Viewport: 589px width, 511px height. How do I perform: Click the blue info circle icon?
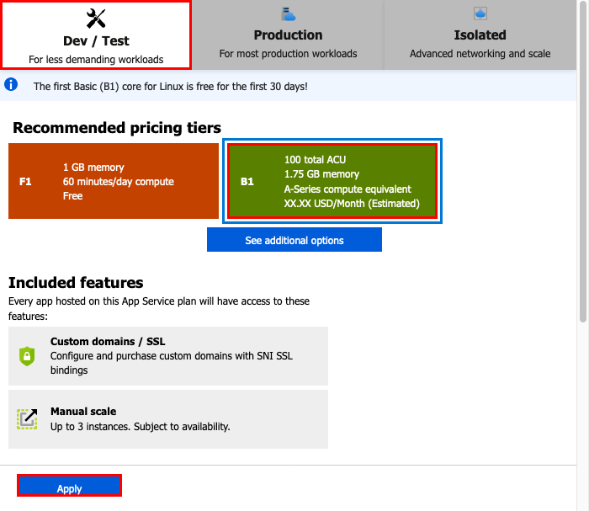click(x=11, y=84)
